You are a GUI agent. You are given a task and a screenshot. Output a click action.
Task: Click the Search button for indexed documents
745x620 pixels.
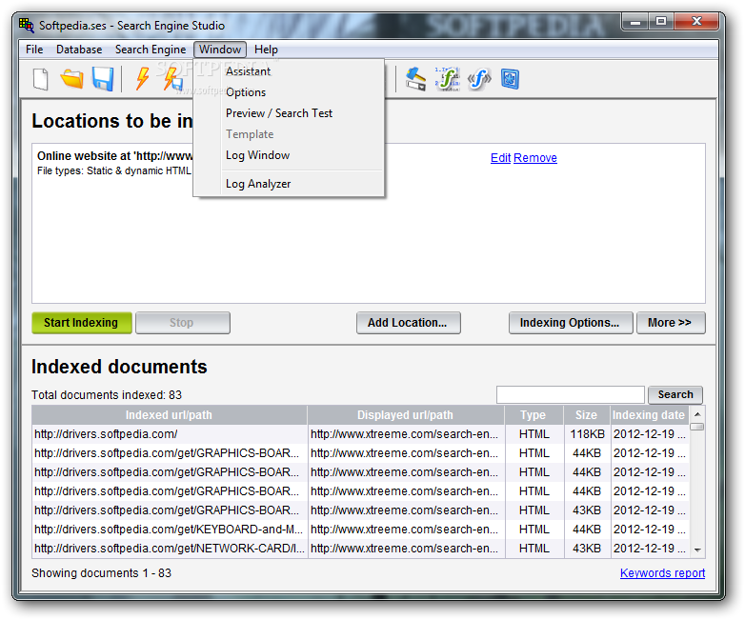[x=675, y=395]
